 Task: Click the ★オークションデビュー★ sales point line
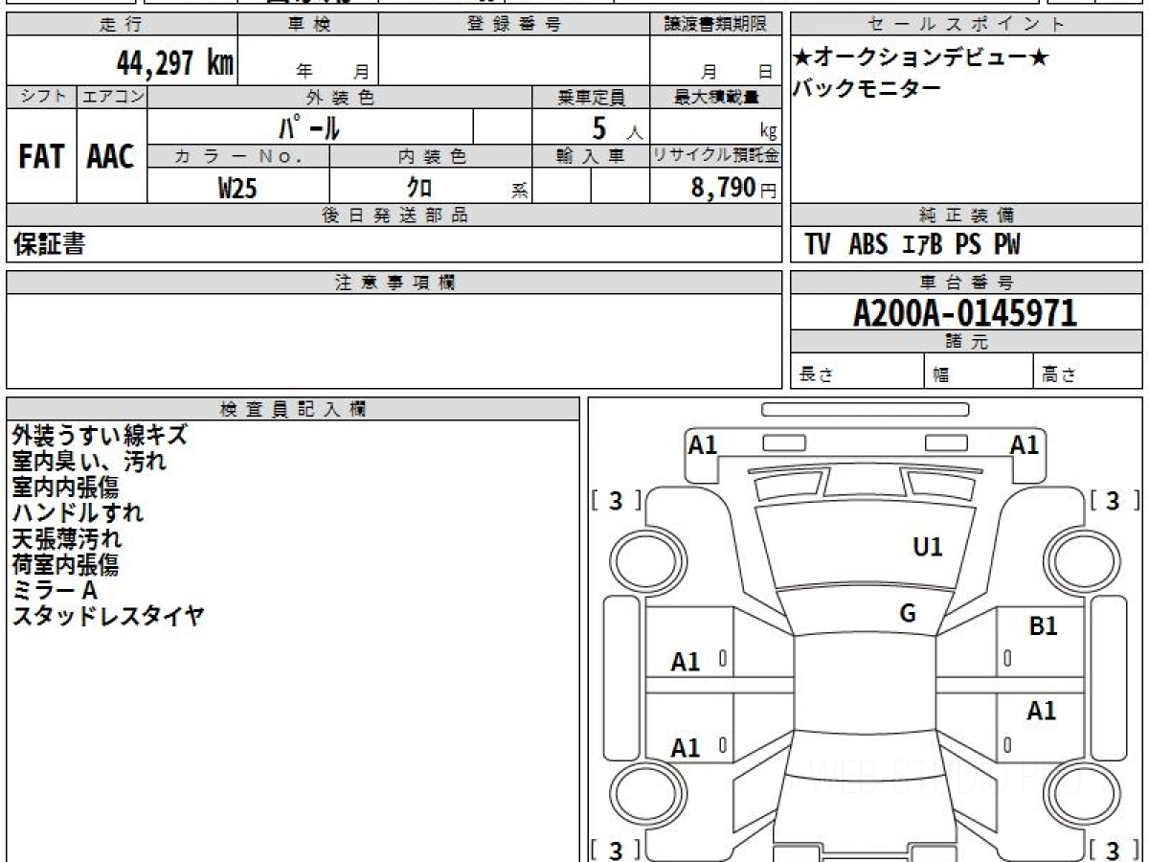click(921, 57)
